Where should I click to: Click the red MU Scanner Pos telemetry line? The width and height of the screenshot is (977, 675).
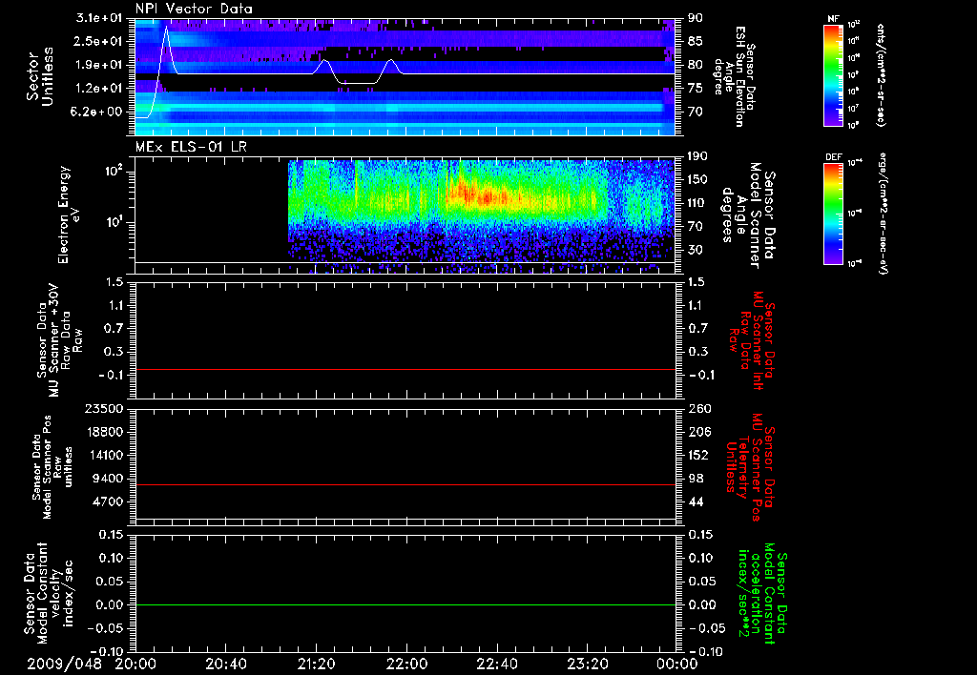(x=405, y=484)
